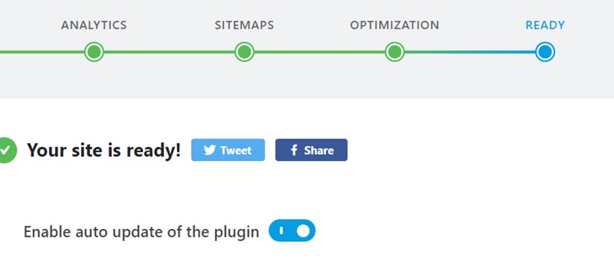Click progress line between Sitemaps and Optimization
This screenshot has width=614, height=270.
[319, 52]
